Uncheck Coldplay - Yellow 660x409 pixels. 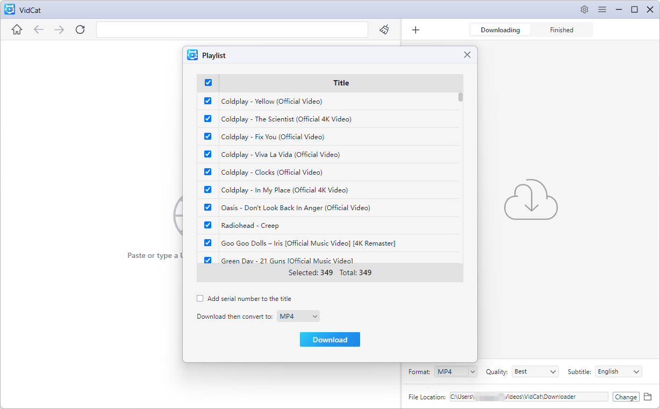click(208, 101)
